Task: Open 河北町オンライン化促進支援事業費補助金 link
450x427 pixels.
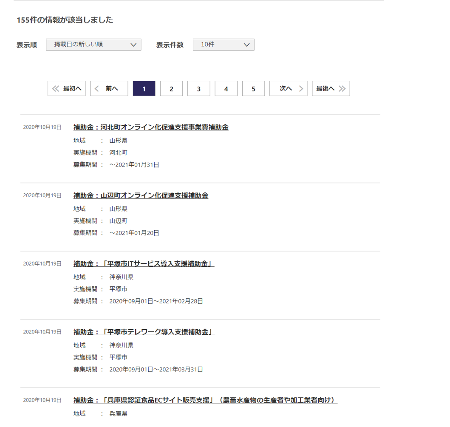Action: [151, 127]
